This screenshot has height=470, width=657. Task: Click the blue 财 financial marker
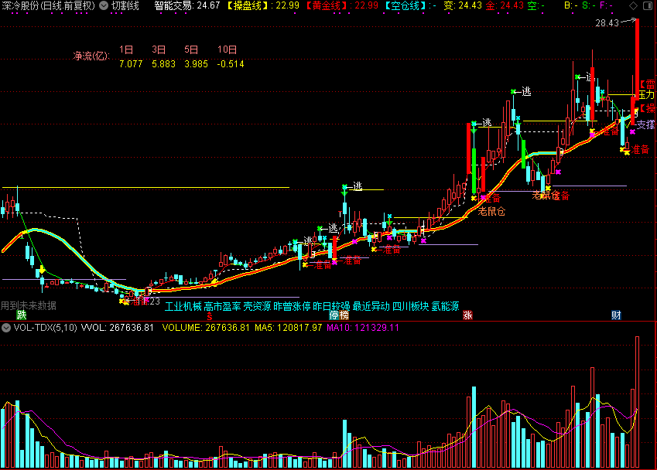coord(616,315)
